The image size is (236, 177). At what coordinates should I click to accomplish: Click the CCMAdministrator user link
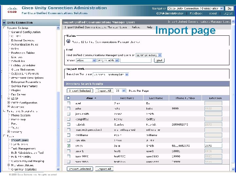pyautogui.click(x=170, y=13)
